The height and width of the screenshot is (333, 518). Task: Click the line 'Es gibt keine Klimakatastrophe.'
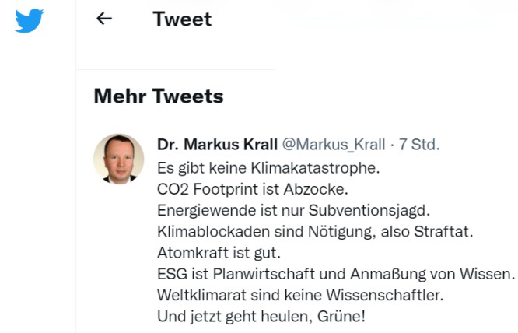tap(256, 166)
